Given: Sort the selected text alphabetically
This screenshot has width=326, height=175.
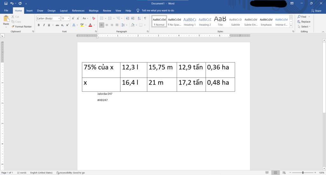Looking at the screenshot, I should [x=139, y=18].
